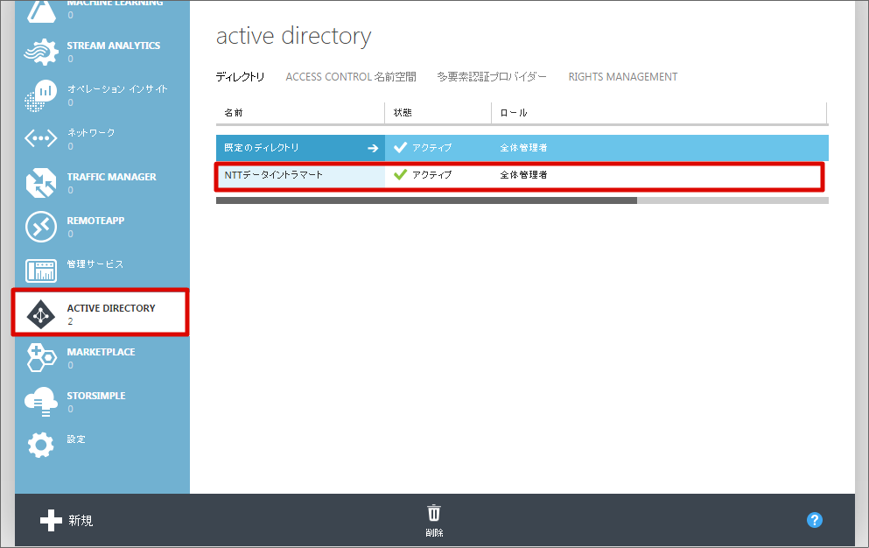Image resolution: width=869 pixels, height=548 pixels.
Task: Click 全体管理者 role in 既定のディレクトリ row
Action: tap(523, 148)
